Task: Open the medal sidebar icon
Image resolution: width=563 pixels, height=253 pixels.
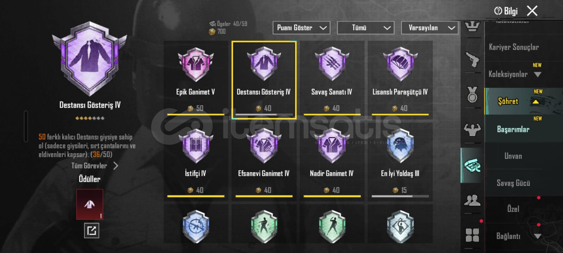Action: pos(472,95)
